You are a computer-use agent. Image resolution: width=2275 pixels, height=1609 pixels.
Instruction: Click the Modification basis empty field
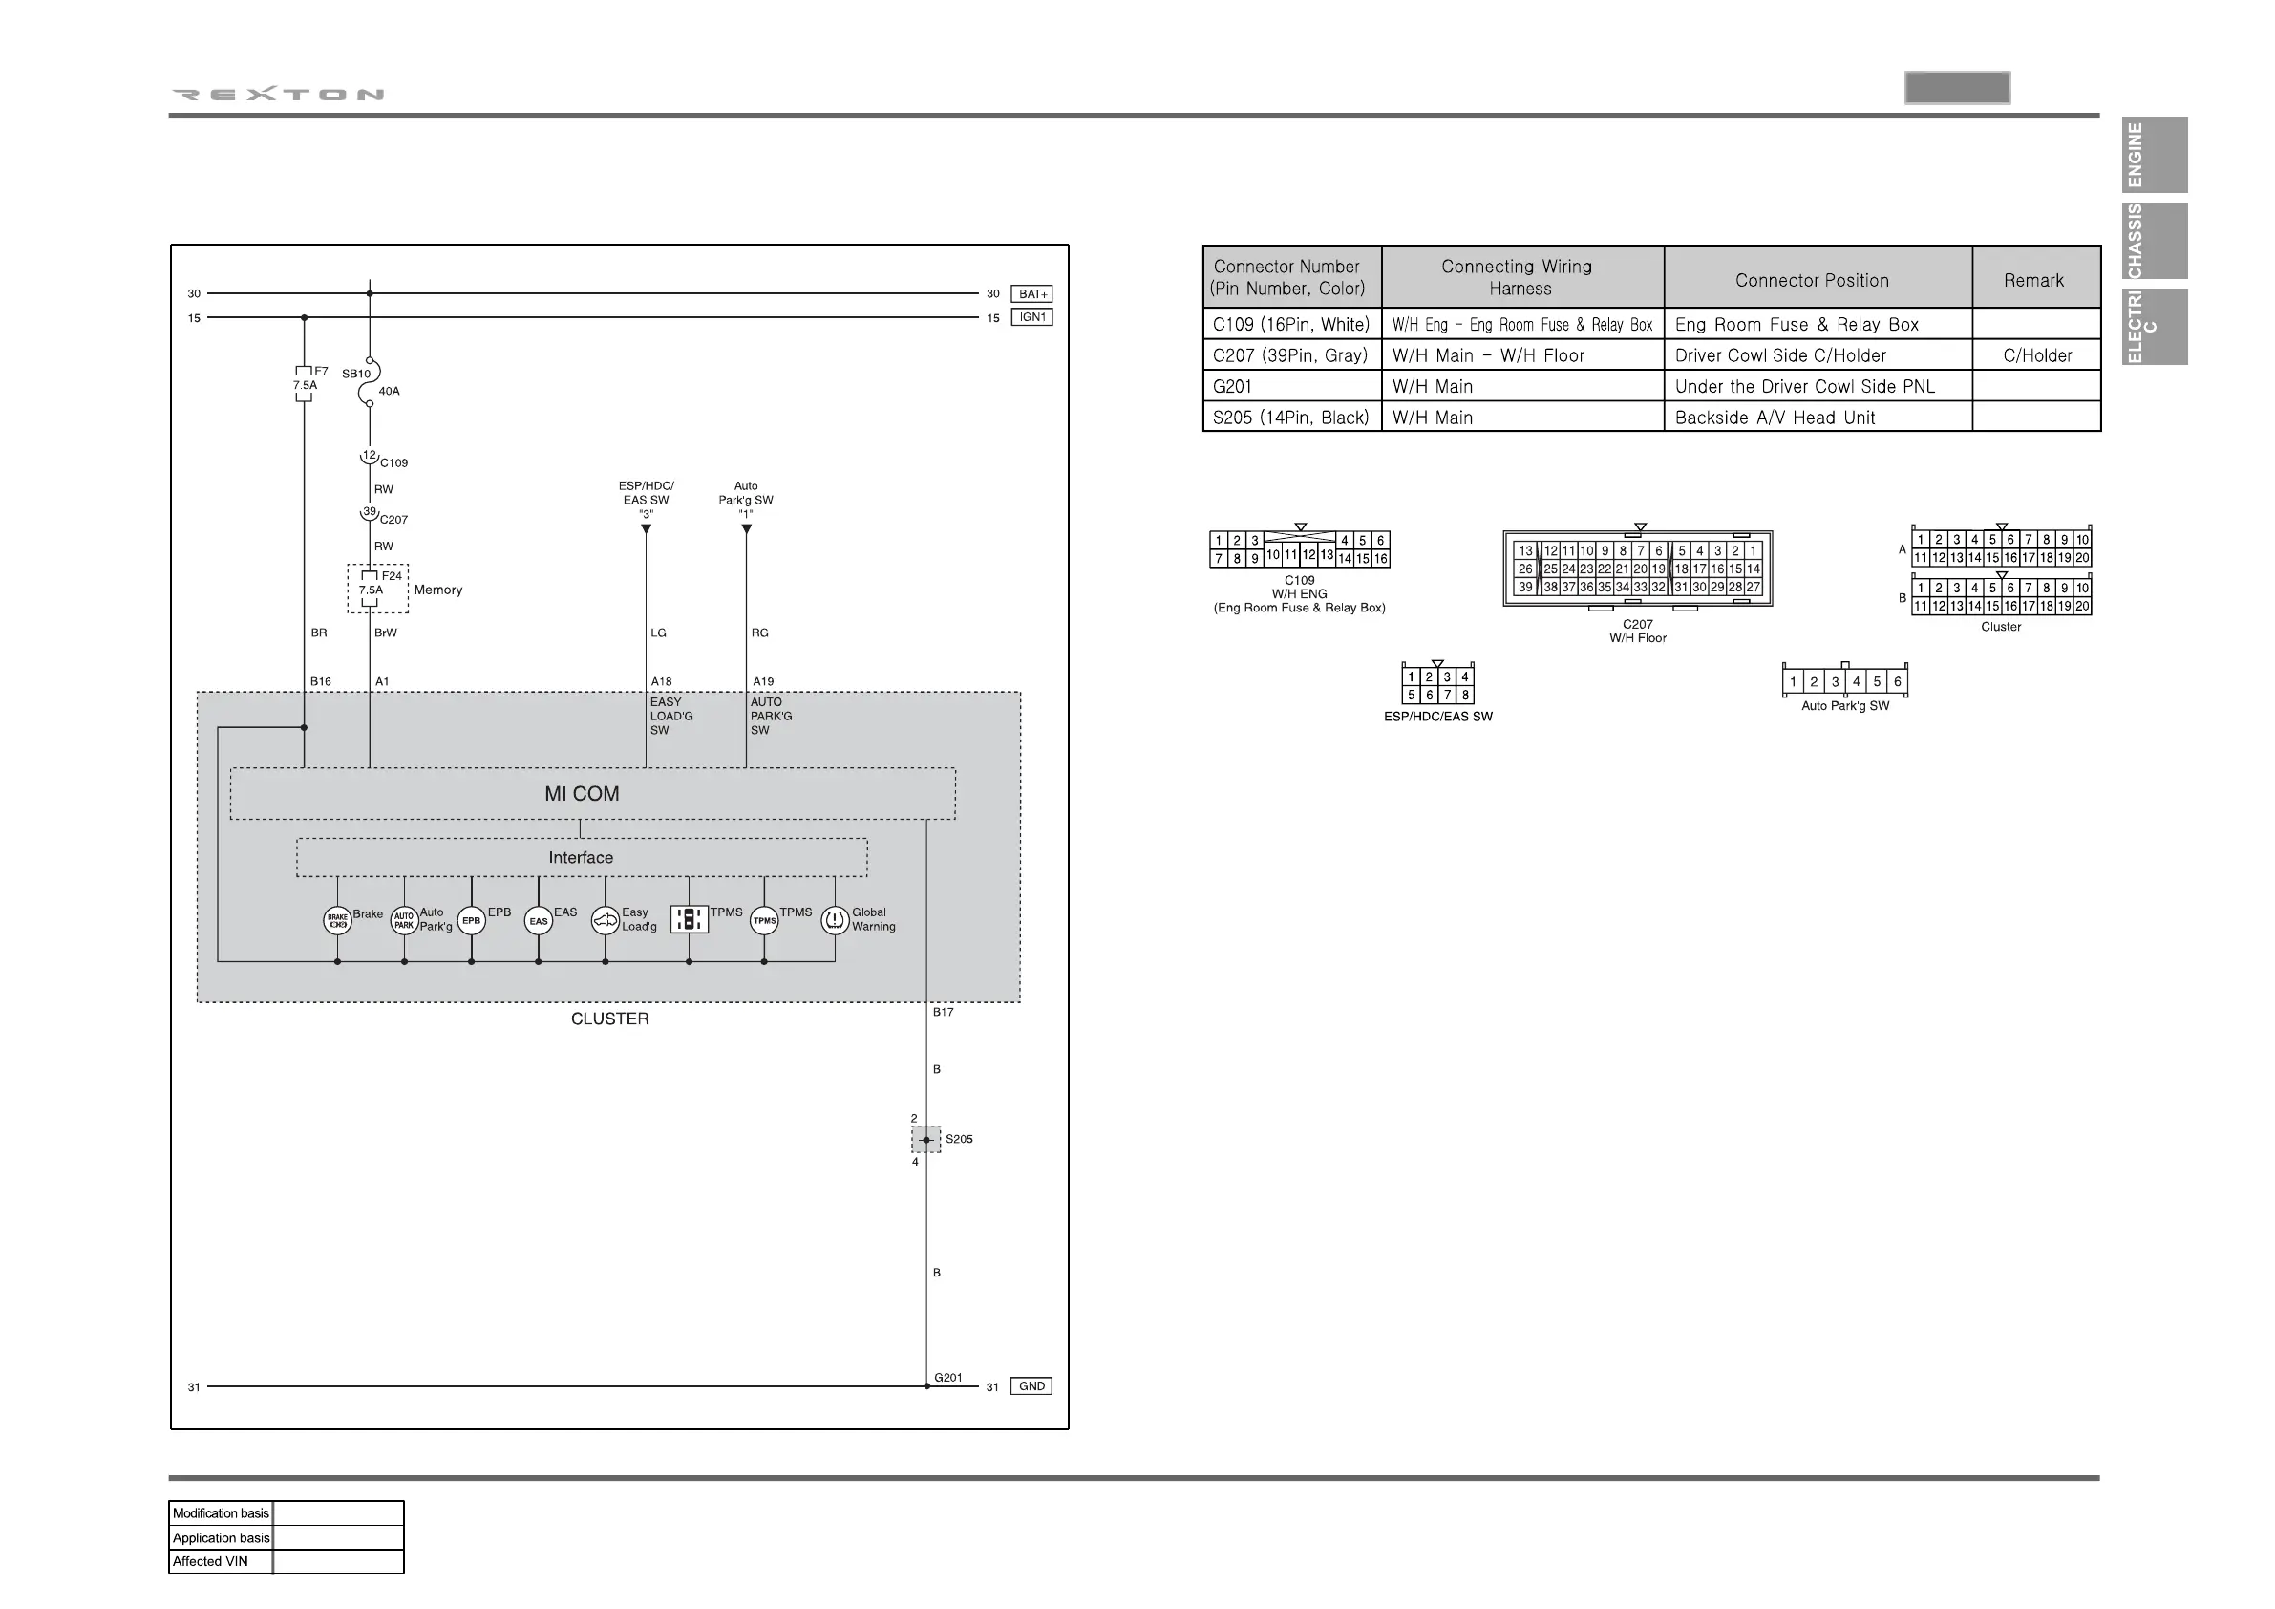point(338,1512)
